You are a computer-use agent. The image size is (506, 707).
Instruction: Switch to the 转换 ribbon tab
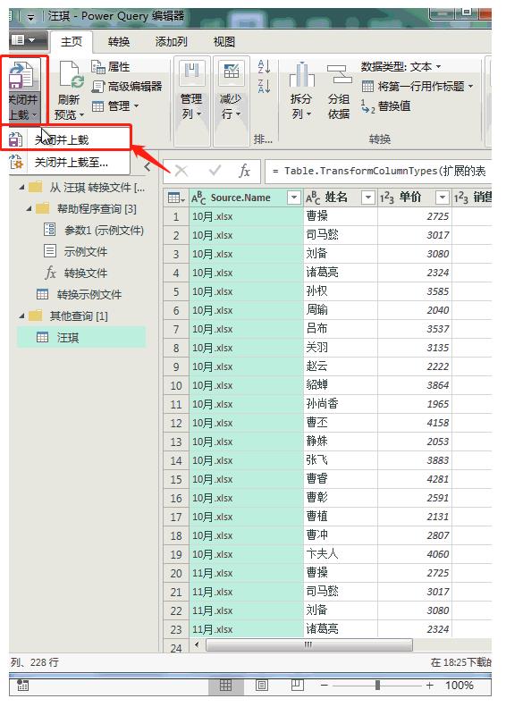click(x=119, y=42)
